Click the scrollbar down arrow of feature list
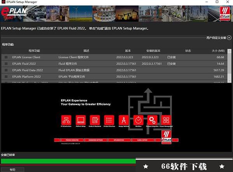The width and height of the screenshot is (233, 172). (x=229, y=81)
